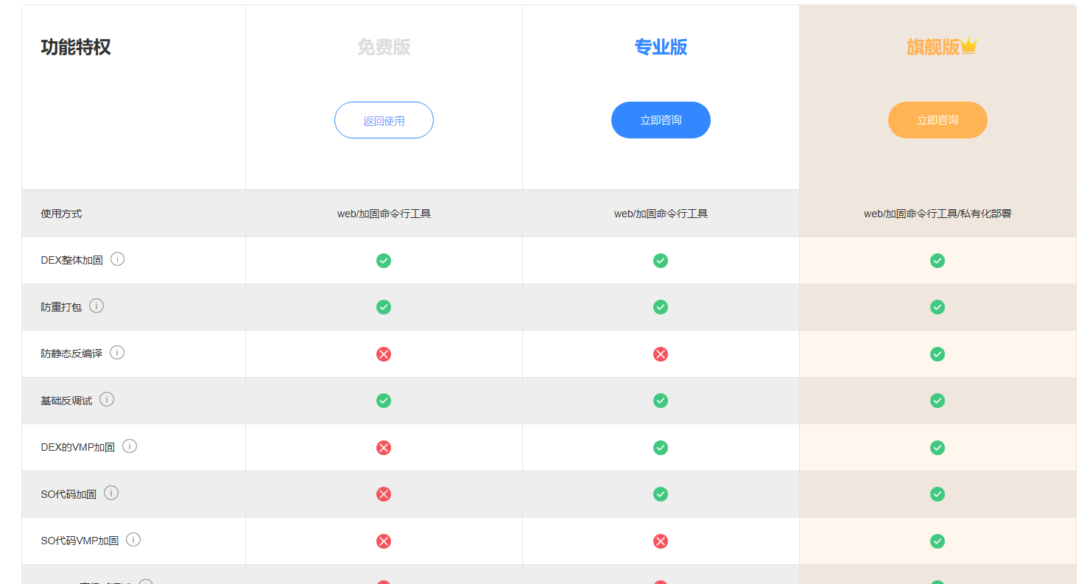
Task: Click free version red cross for SO代码加固
Action: pyautogui.click(x=384, y=494)
